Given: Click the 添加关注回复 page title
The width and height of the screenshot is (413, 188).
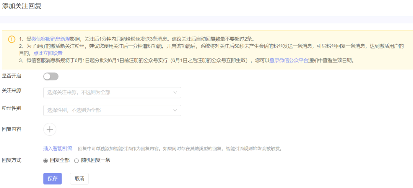Looking at the screenshot, I should 22,6.
